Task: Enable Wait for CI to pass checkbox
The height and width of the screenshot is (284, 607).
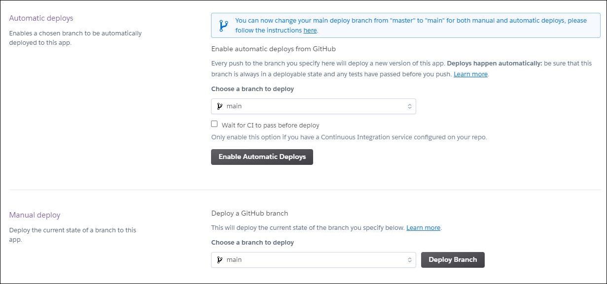Action: tap(214, 124)
